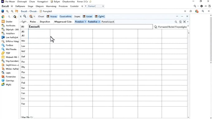The height and width of the screenshot is (119, 212).
Task: Open the Chodorntdes menu
Action: tap(68, 2)
